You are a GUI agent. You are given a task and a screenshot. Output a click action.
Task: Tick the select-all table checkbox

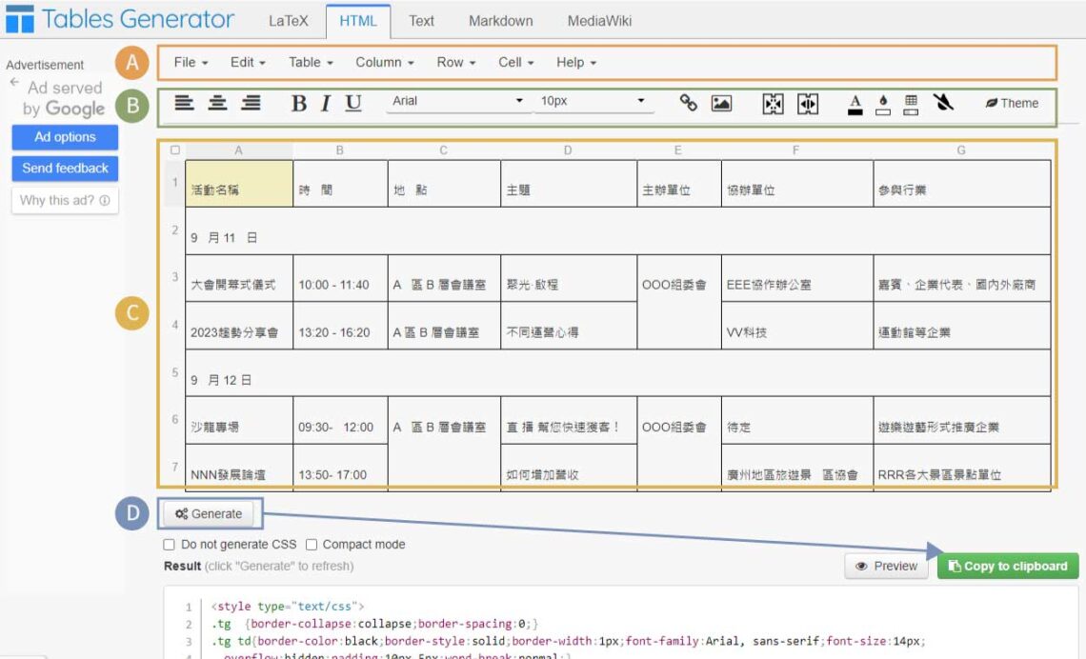pos(175,150)
